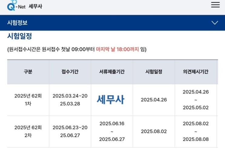Expand the 시험정보 chevron arrow
The width and height of the screenshot is (225, 150).
tap(215, 23)
